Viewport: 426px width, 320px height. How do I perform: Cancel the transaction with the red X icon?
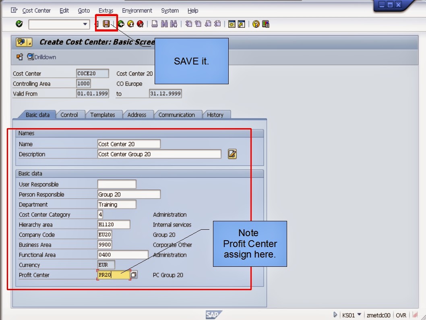pos(140,24)
